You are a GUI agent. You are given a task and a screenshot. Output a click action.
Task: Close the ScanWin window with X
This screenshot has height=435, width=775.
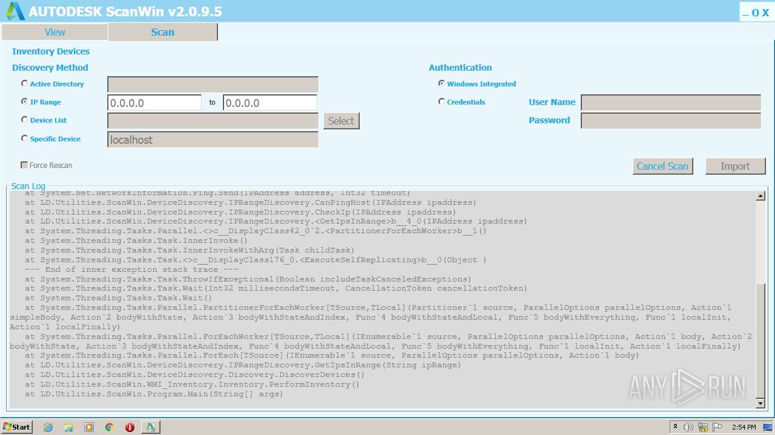[x=765, y=13]
